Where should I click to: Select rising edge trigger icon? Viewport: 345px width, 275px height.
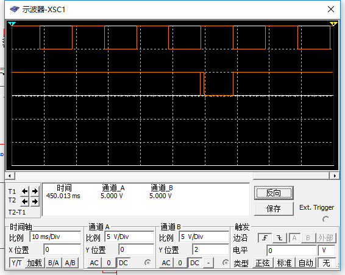[x=265, y=238]
